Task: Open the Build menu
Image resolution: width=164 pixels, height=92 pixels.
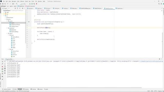Action: point(27,1)
